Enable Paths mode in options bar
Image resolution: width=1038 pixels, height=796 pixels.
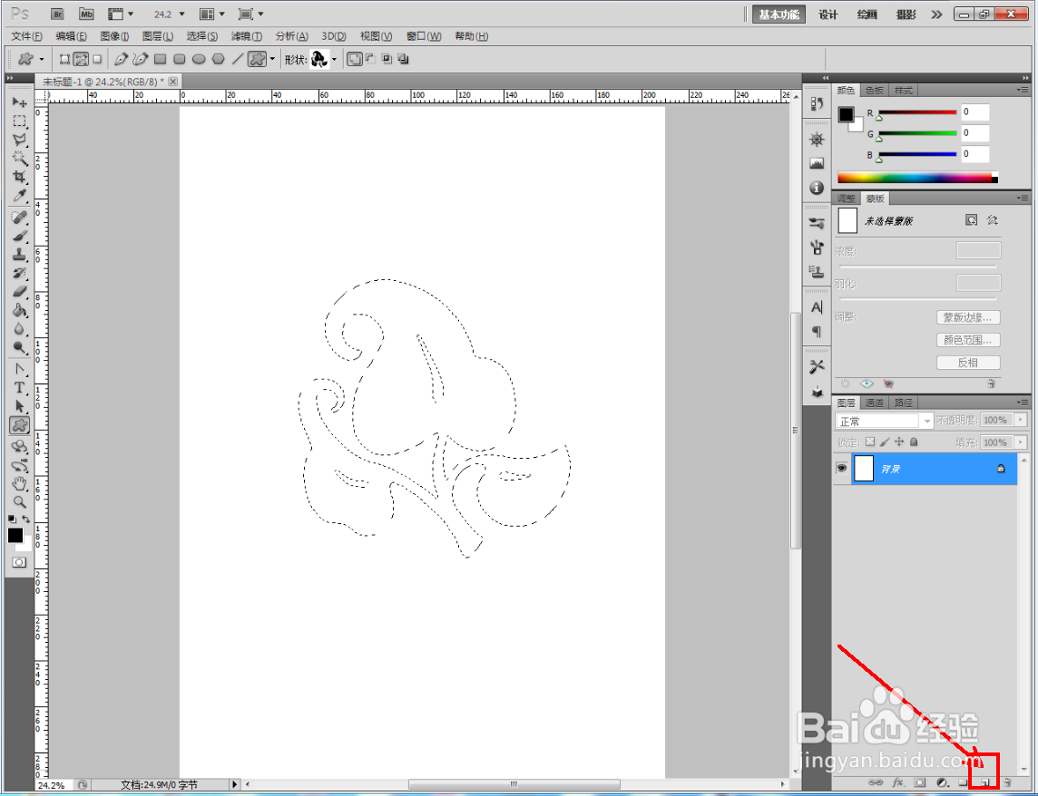[x=81, y=60]
